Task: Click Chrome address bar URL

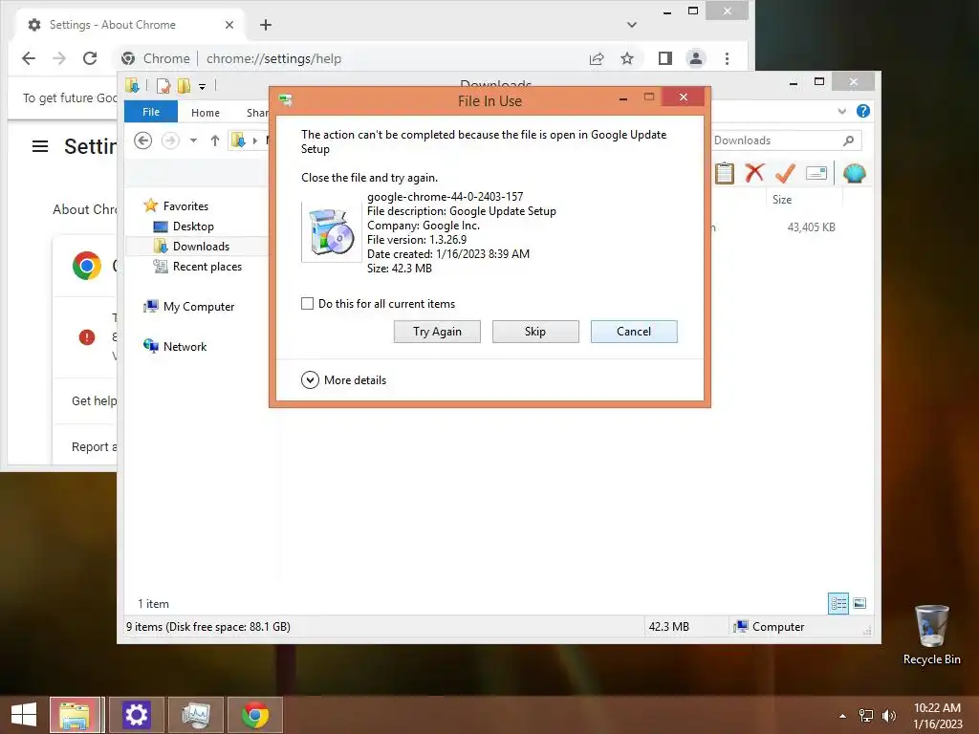Action: click(273, 58)
